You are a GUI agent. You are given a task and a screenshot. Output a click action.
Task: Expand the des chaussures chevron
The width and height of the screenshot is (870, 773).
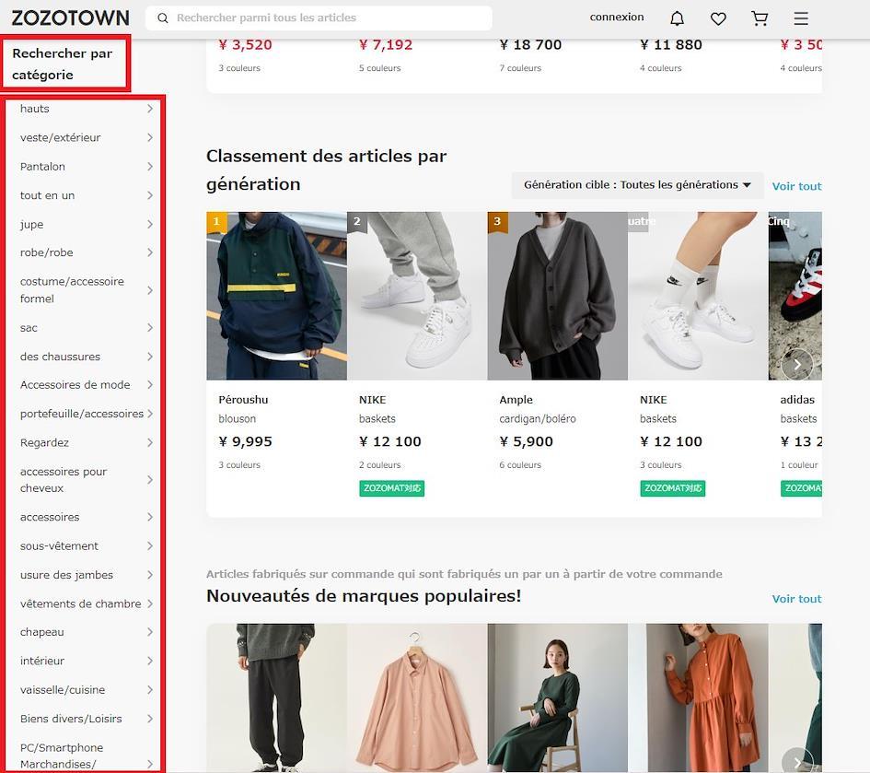tap(150, 357)
